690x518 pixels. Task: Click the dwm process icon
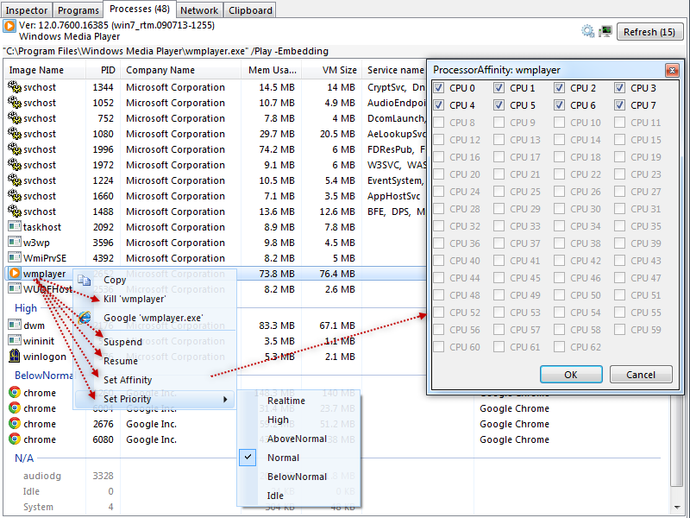pyautogui.click(x=15, y=325)
